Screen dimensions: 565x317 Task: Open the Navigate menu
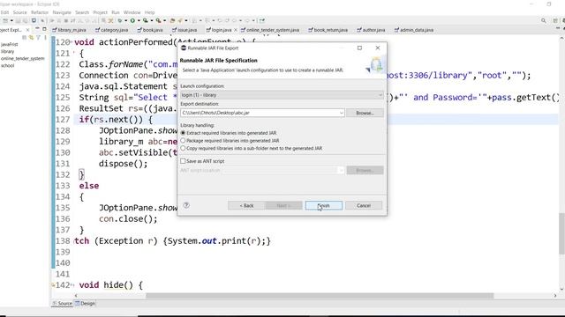[x=62, y=12]
